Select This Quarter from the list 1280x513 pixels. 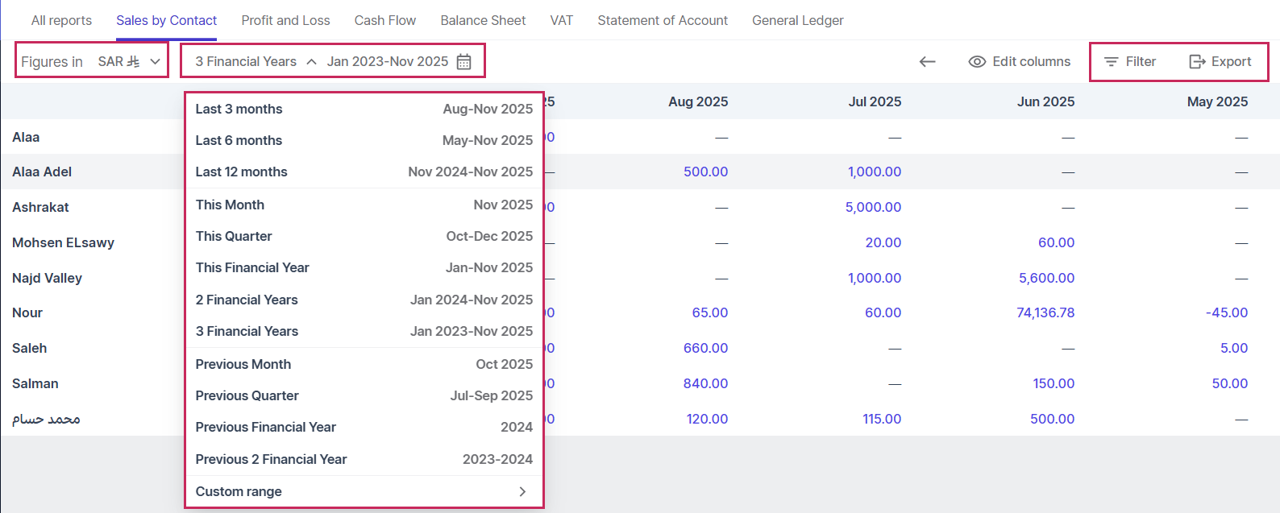tap(364, 236)
